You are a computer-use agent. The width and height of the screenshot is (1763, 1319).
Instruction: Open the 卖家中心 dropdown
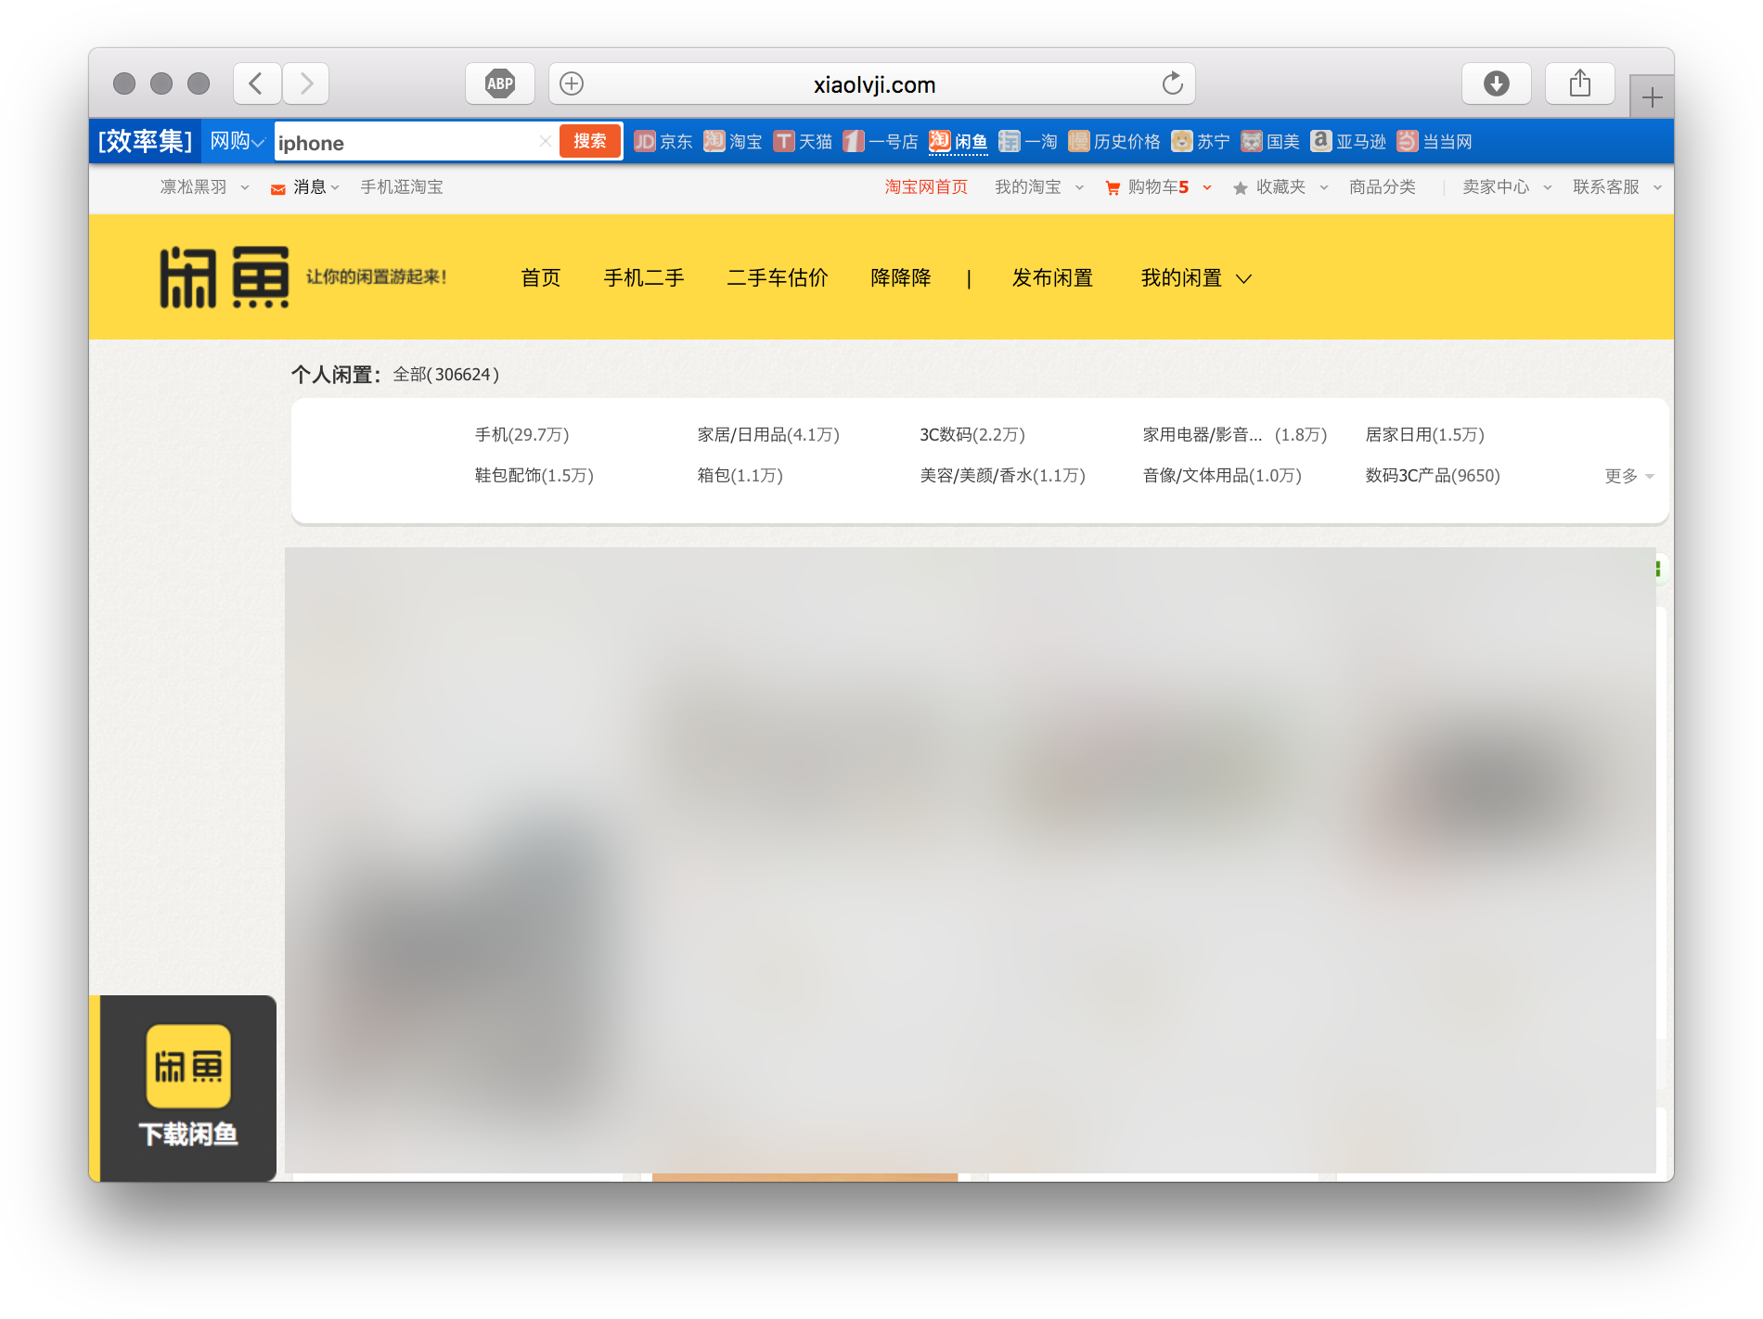(x=1507, y=187)
